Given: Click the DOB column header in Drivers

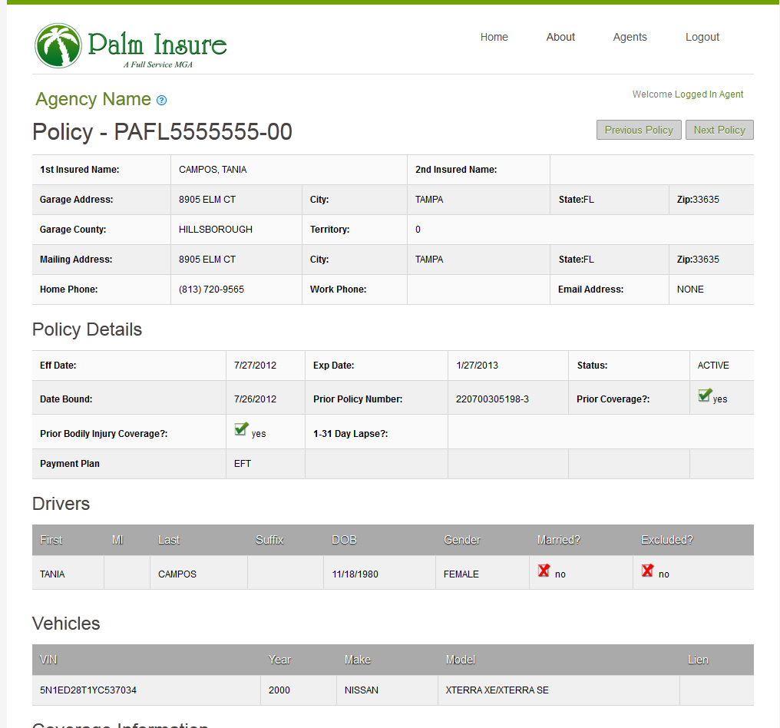Looking at the screenshot, I should (x=344, y=540).
